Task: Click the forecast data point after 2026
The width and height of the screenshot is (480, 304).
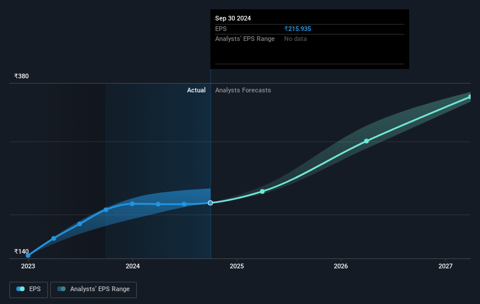Action: coord(367,141)
